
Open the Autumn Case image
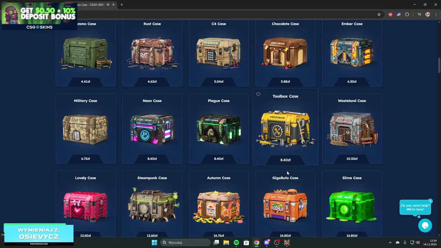coord(219,207)
